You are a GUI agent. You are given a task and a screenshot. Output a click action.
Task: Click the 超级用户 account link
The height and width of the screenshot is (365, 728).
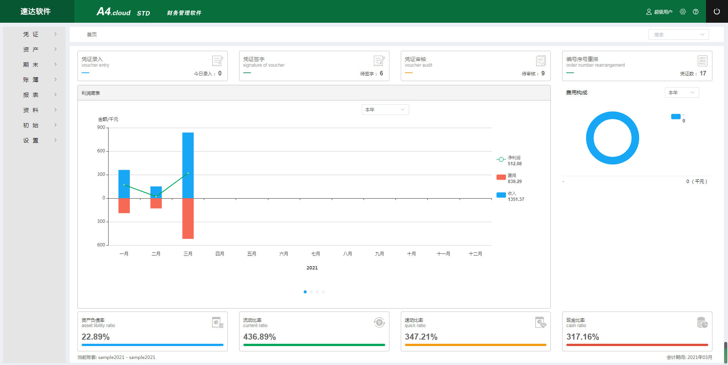point(659,12)
